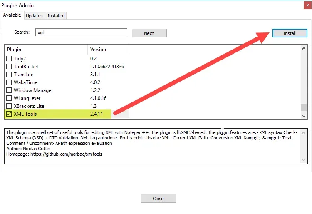Focus the Search input field
The width and height of the screenshot is (312, 214).
(81, 32)
